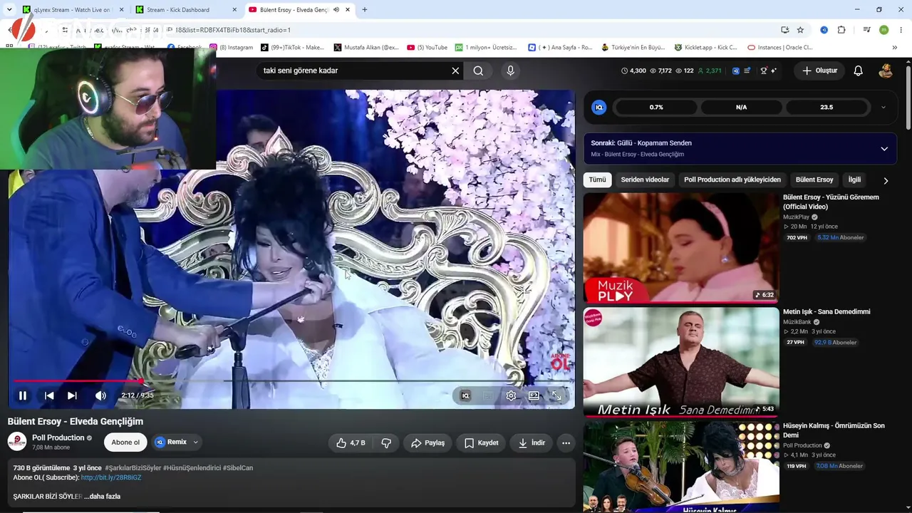912x513 pixels.
Task: Open the Instagram bookmark
Action: (x=231, y=48)
